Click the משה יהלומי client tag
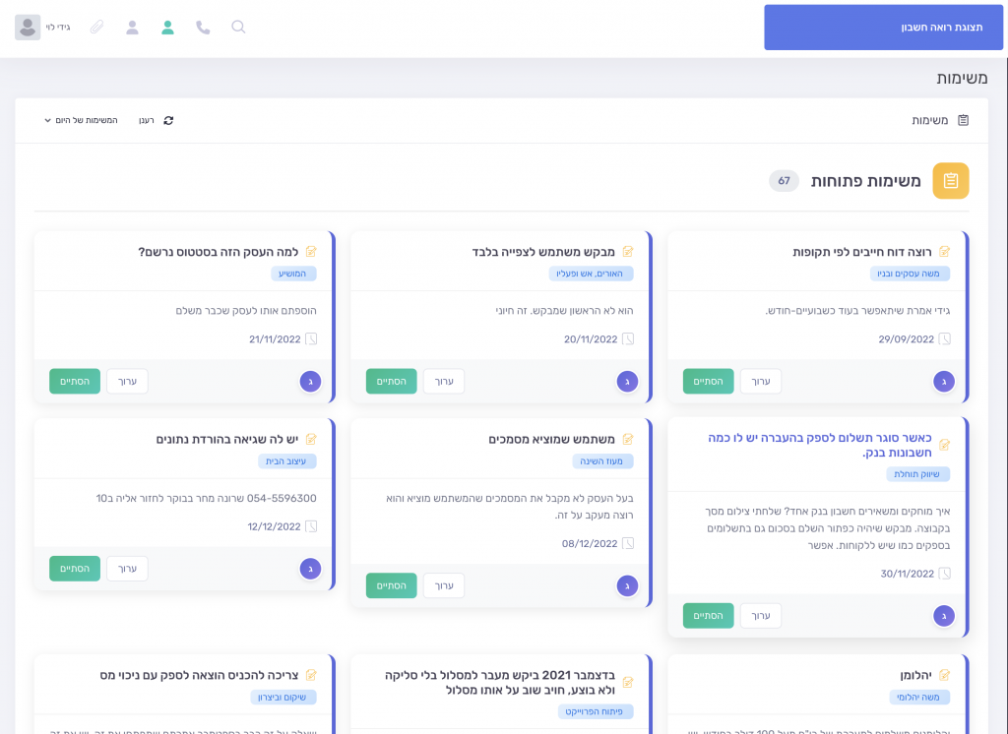Image resolution: width=1008 pixels, height=734 pixels. point(919,697)
